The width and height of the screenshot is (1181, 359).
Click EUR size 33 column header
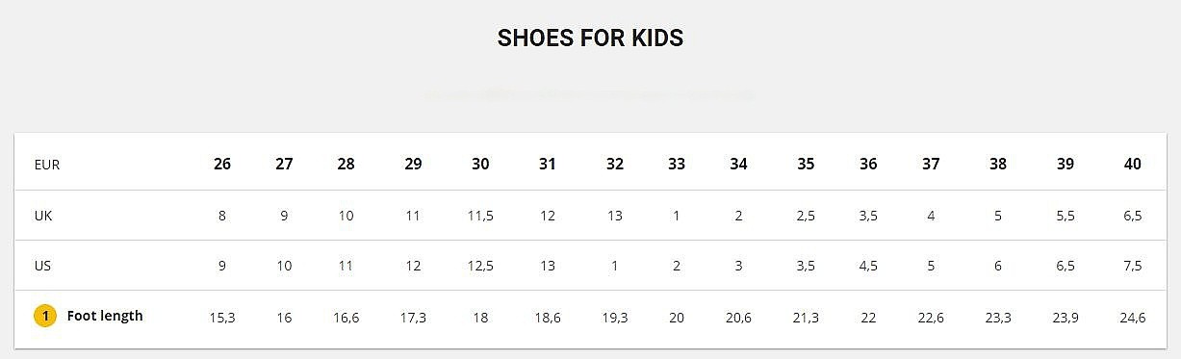click(677, 165)
